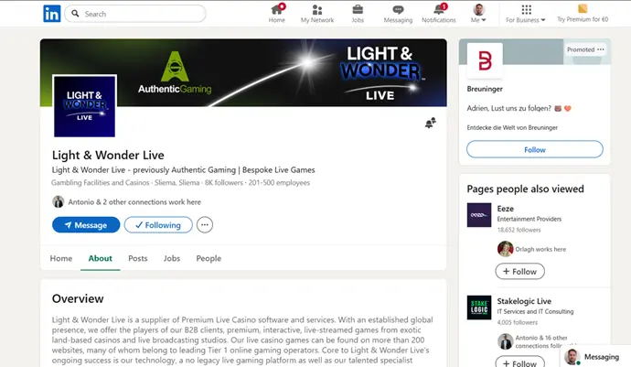This screenshot has height=367, width=631.
Task: Click the Eeze company logo
Action: click(x=479, y=215)
